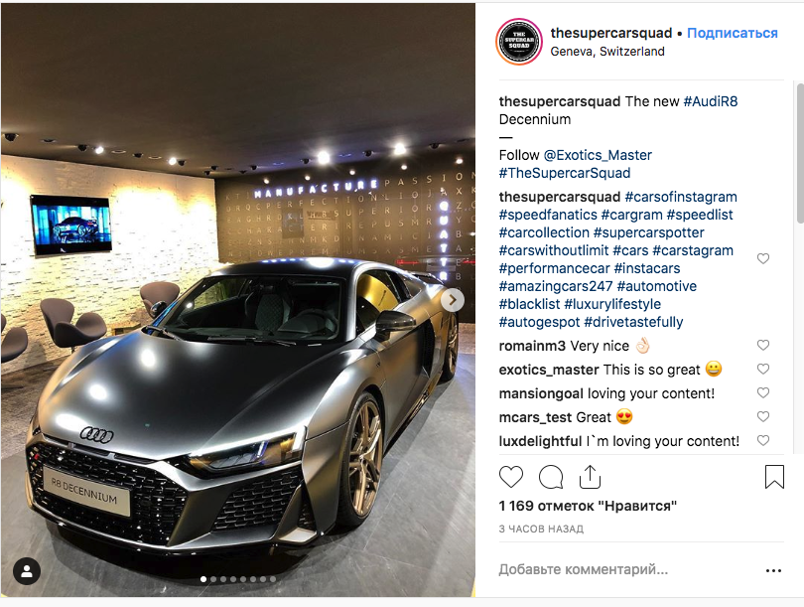
Task: Like the mansiongoal comment
Action: 763,392
